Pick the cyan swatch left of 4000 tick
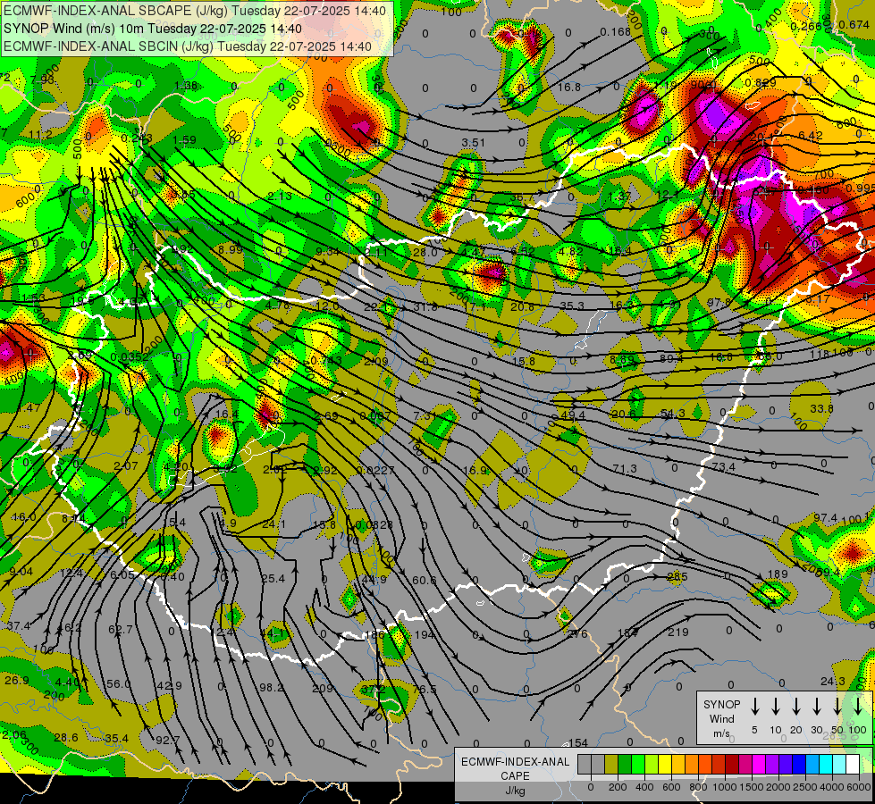The height and width of the screenshot is (804, 875). point(826,765)
